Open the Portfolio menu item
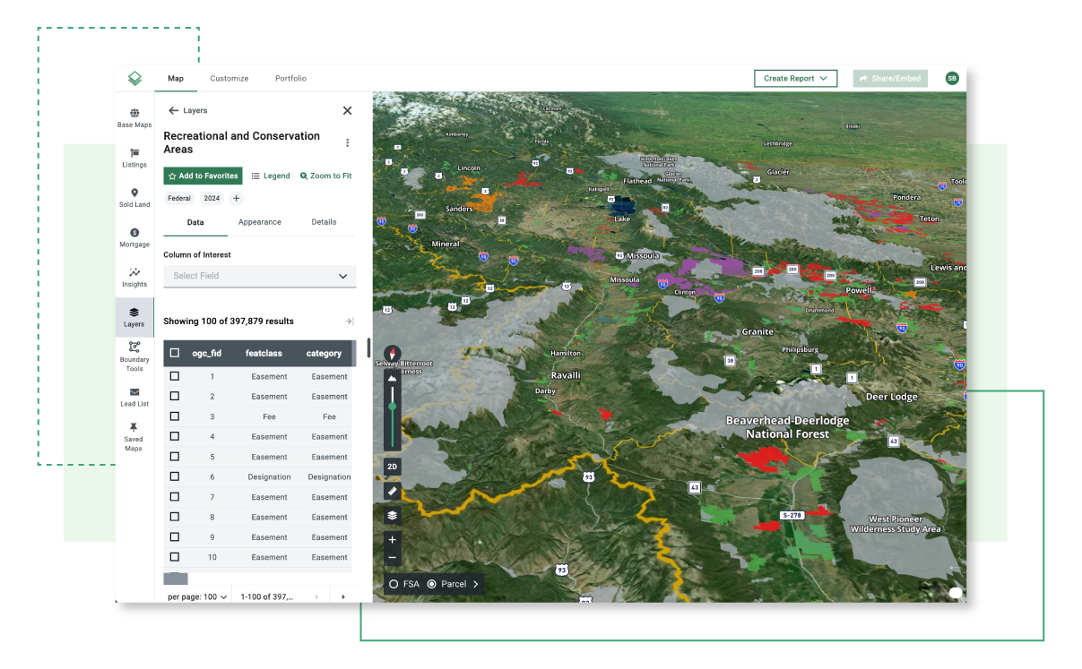1082x669 pixels. click(x=290, y=78)
